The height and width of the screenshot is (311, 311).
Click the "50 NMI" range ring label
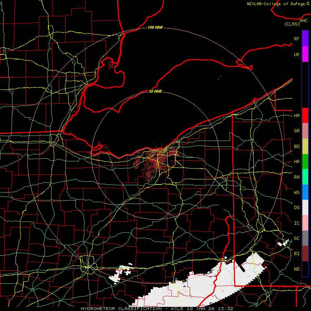[155, 91]
